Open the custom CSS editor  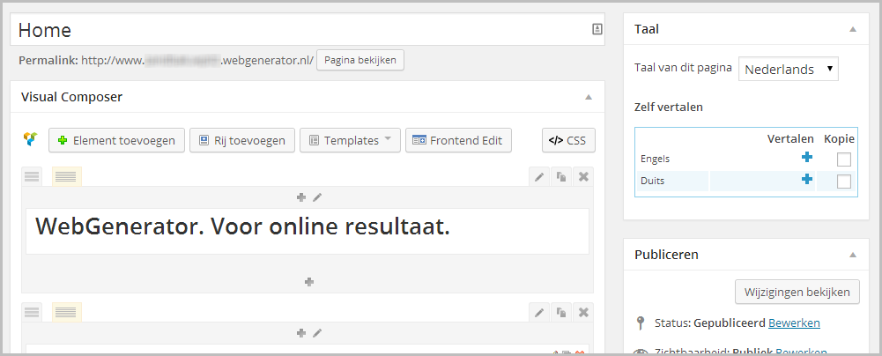tap(568, 140)
